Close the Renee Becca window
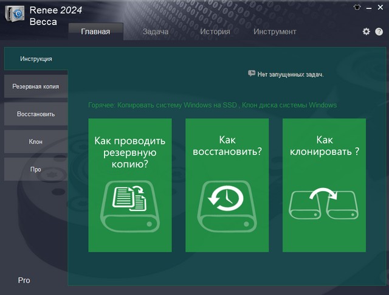 380,7
